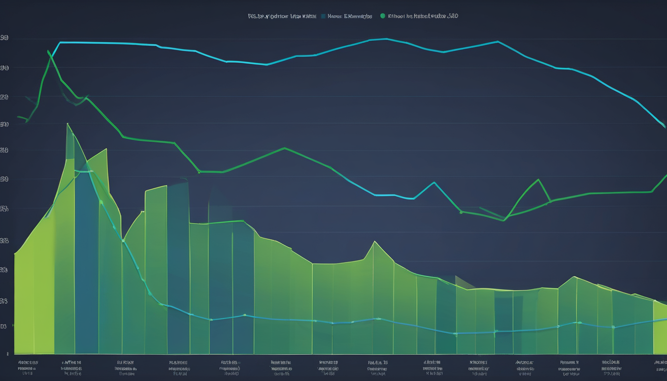Click the green line's highest point
This screenshot has width=667, height=381.
point(48,51)
